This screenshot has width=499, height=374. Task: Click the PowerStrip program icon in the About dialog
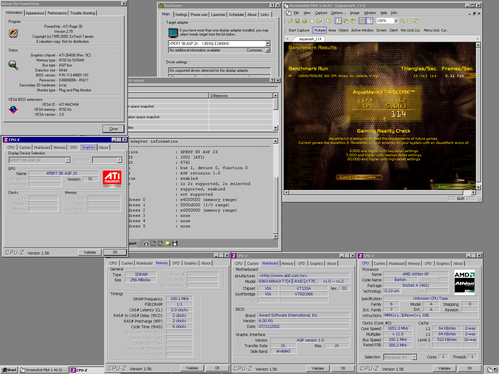pyautogui.click(x=13, y=33)
